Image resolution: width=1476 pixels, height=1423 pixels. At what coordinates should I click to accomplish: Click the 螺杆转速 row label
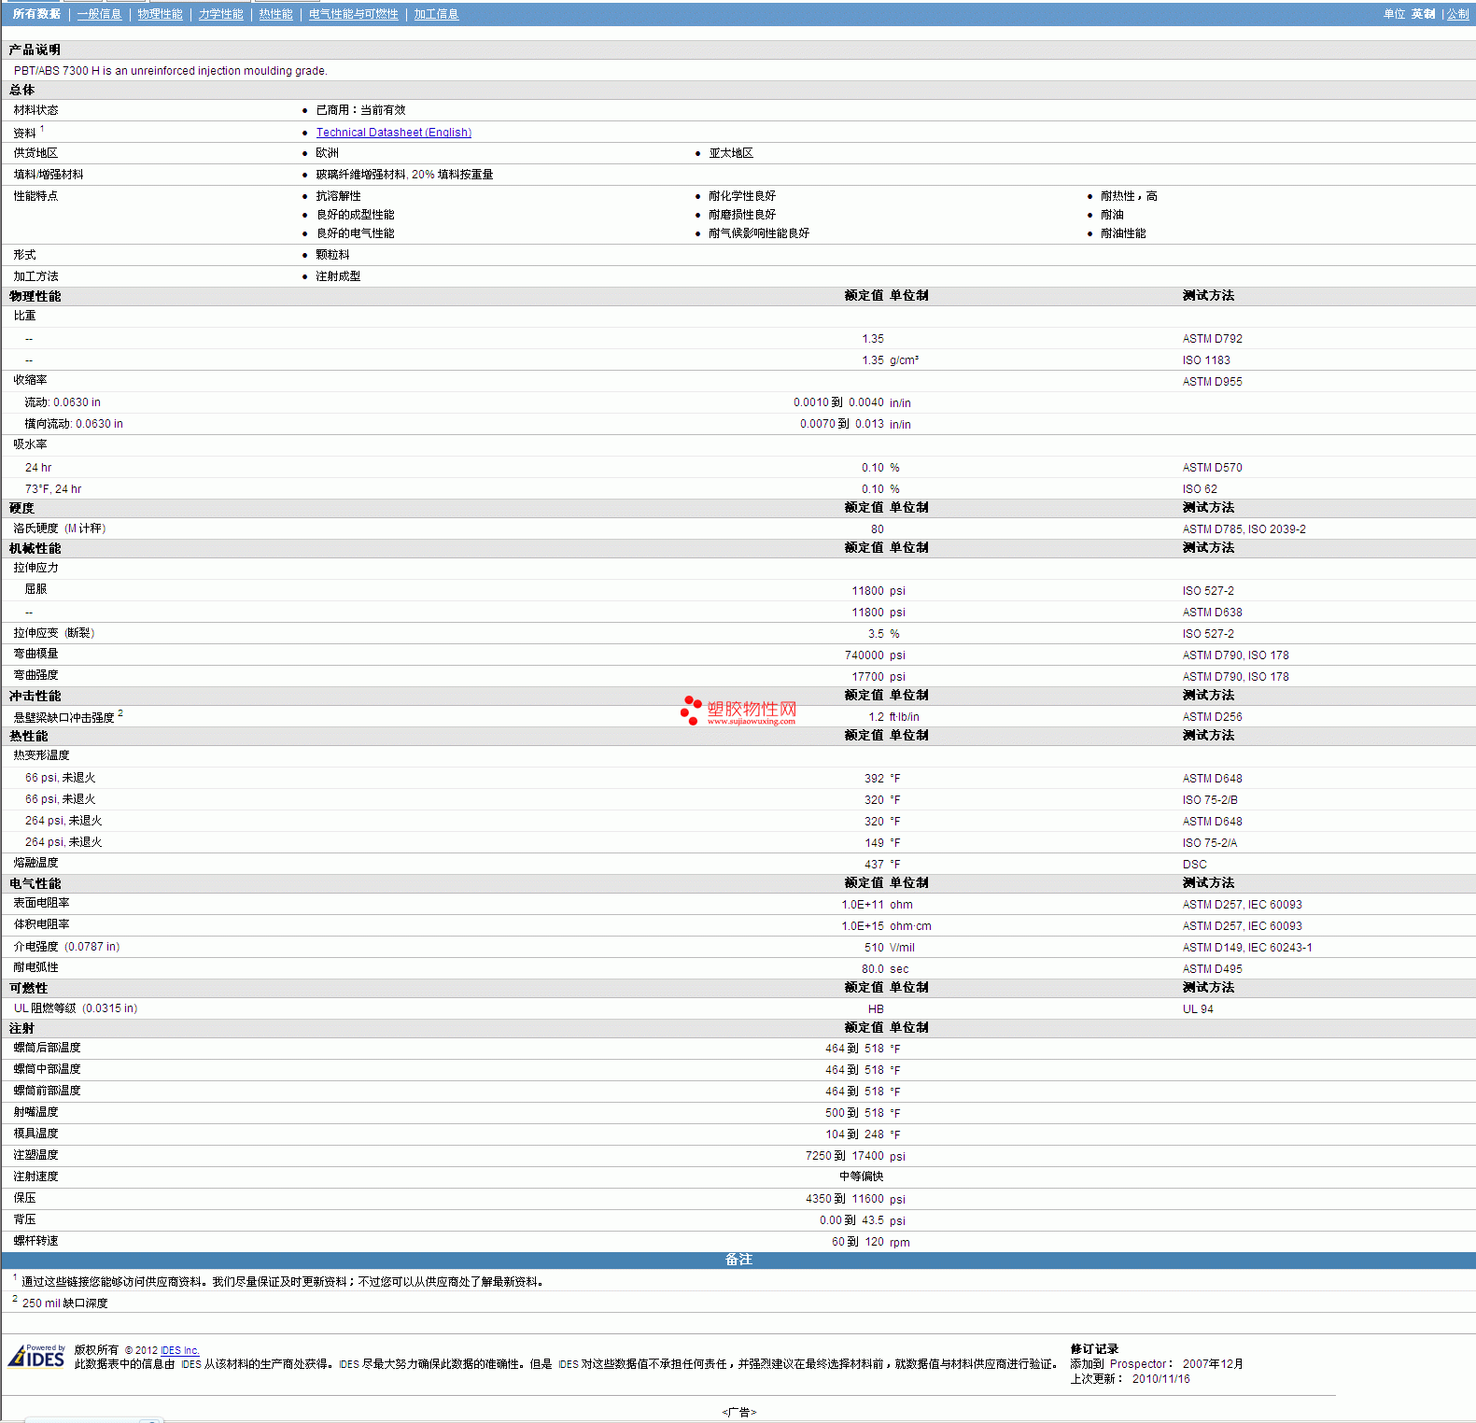36,1241
